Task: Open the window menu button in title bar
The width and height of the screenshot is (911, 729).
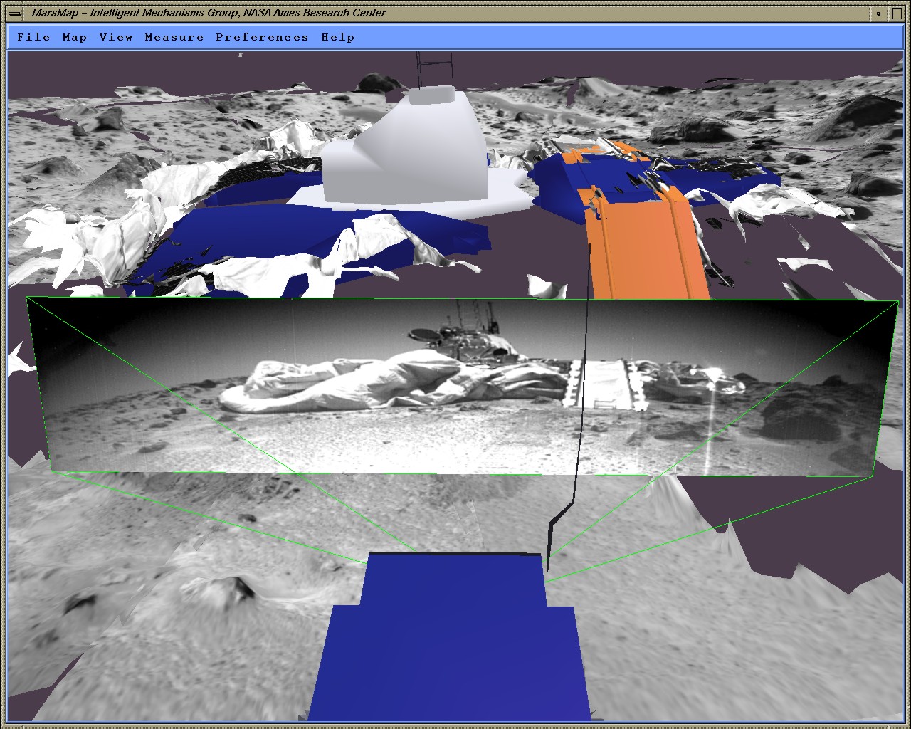Action: (14, 13)
